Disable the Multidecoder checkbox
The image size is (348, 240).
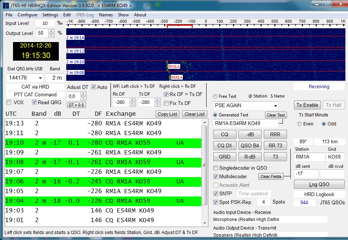click(x=216, y=176)
